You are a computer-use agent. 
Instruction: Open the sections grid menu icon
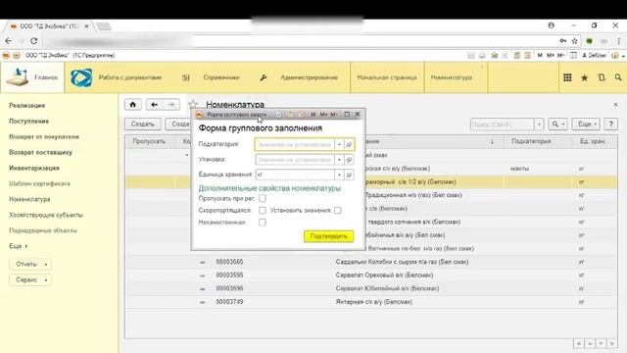coord(567,77)
